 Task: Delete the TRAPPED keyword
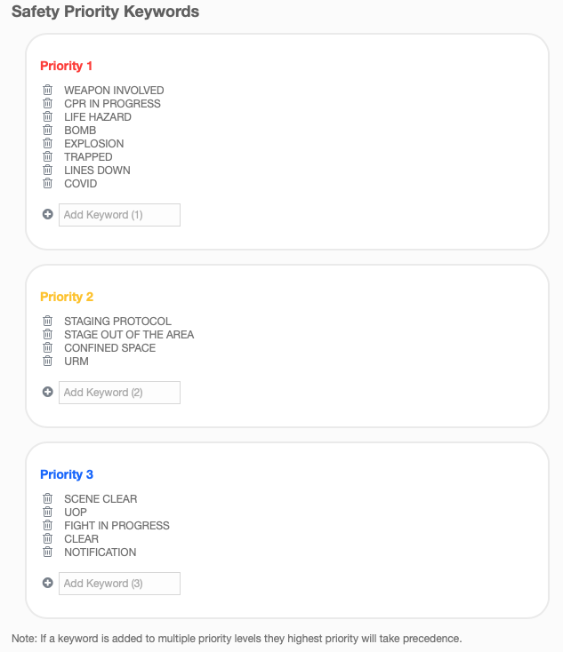tap(48, 157)
